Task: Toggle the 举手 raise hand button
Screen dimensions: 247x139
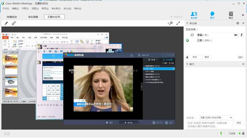Action: (193, 57)
